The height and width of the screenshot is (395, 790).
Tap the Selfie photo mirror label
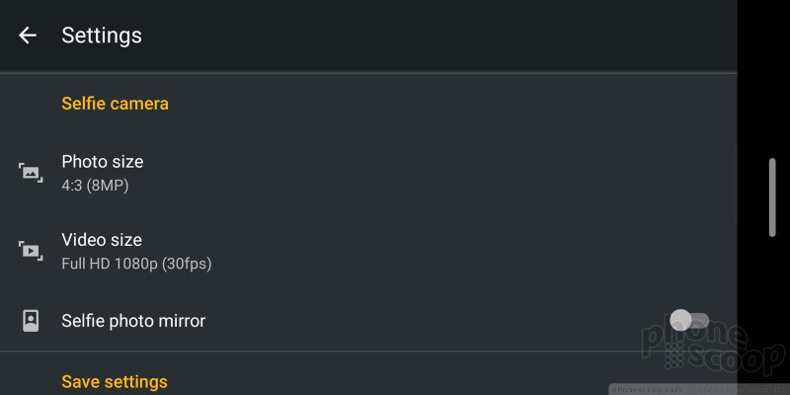click(133, 321)
